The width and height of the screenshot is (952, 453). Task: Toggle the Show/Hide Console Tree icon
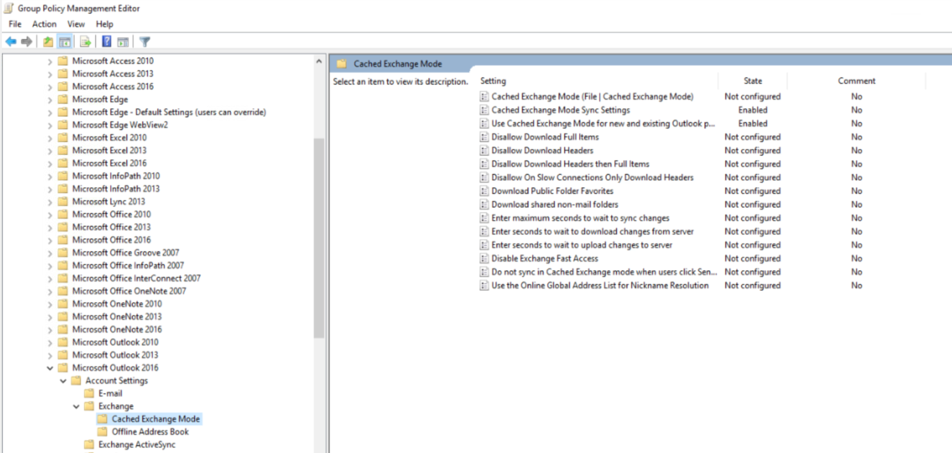(64, 42)
